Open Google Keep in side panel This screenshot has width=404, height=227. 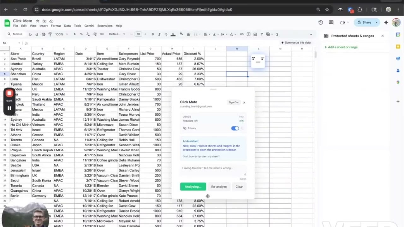(398, 47)
